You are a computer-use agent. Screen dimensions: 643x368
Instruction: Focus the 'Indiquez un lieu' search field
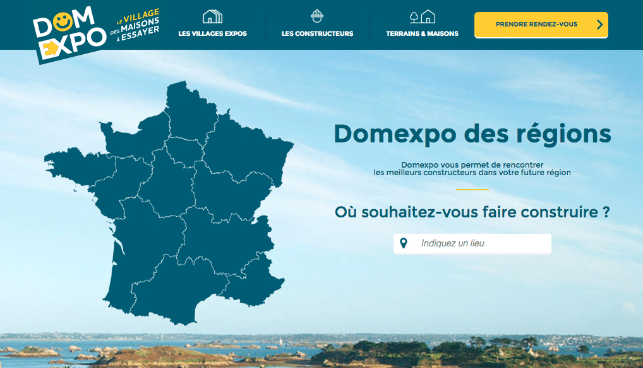[x=481, y=243]
